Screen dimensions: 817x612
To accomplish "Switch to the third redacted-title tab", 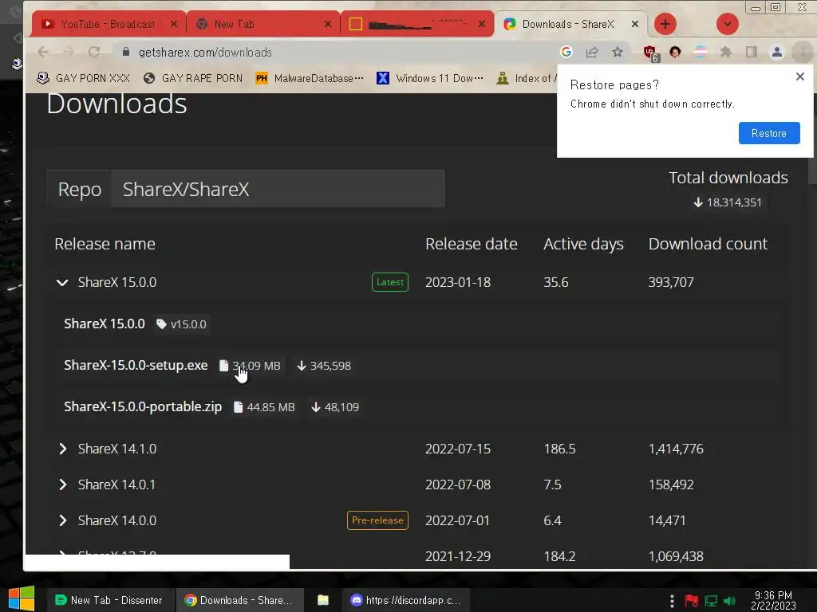I will pyautogui.click(x=416, y=24).
